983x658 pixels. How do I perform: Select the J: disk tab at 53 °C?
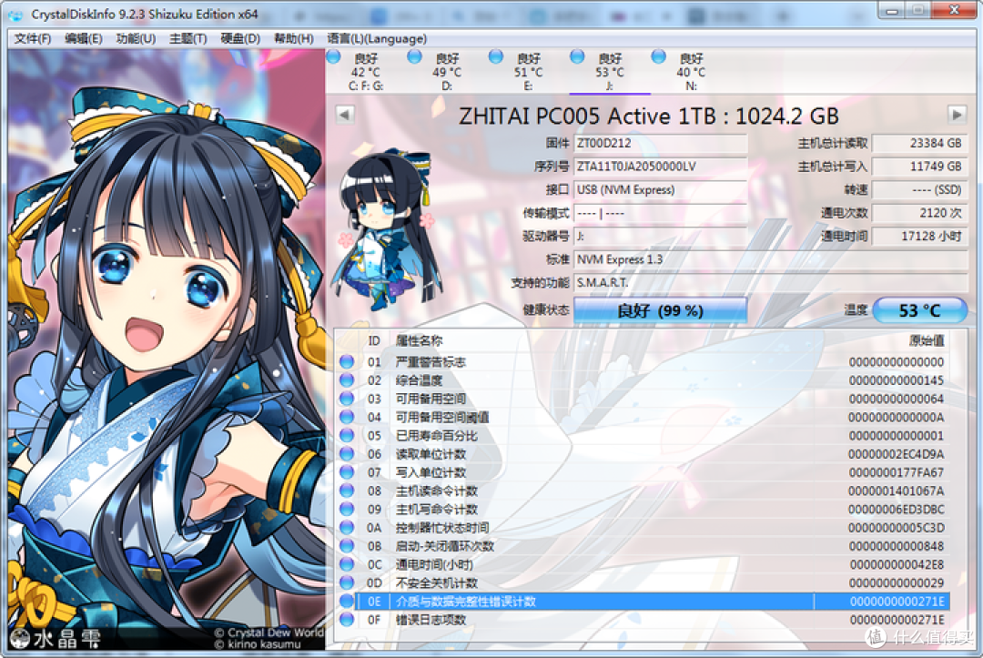point(609,71)
